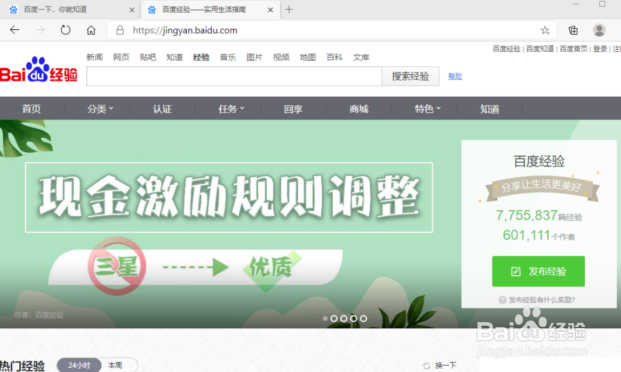Image resolution: width=621 pixels, height=372 pixels.
Task: Close the 百度一下 tab
Action: [x=132, y=10]
